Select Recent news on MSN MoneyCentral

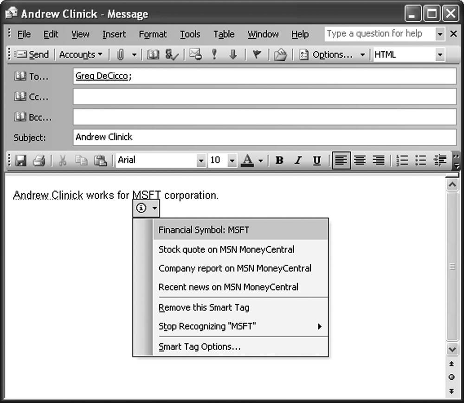[240, 287]
